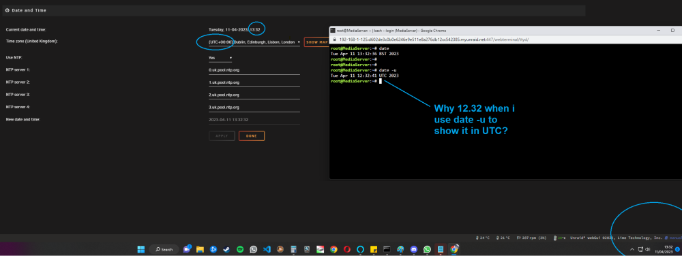The height and width of the screenshot is (256, 682).
Task: Open the Use NTP dropdown
Action: (x=220, y=58)
